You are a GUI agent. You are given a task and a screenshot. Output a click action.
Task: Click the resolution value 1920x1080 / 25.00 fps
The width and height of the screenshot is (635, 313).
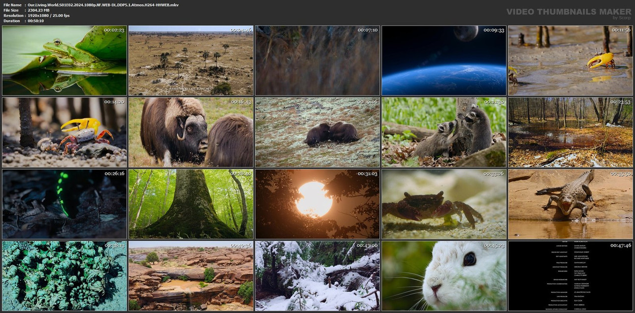[x=49, y=15]
